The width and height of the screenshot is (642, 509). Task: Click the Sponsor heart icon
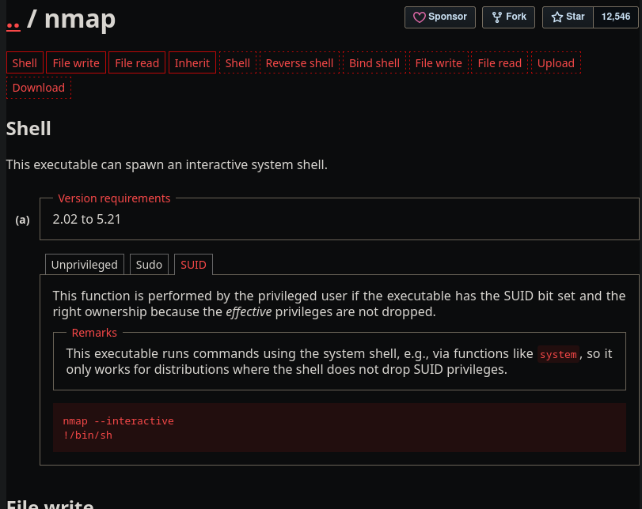point(420,17)
